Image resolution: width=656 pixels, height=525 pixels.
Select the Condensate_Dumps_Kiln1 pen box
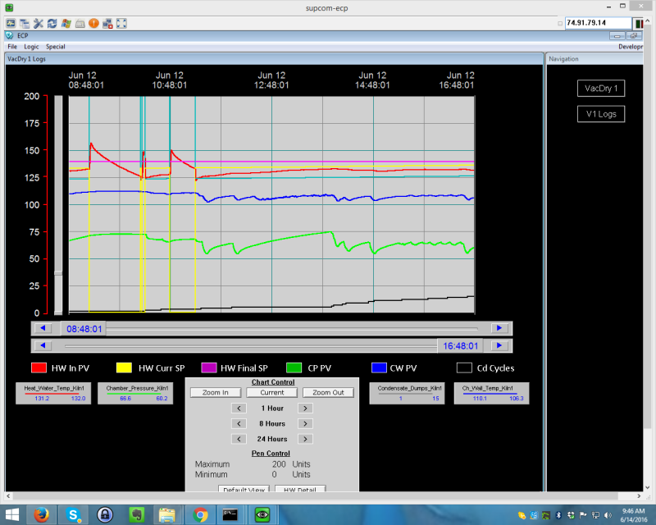click(408, 393)
